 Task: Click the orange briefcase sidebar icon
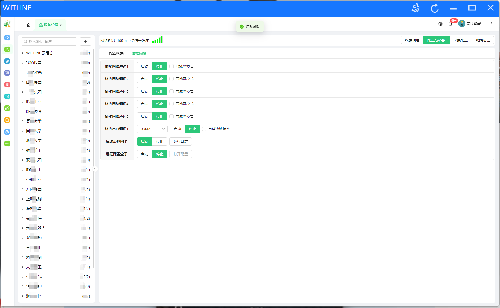pyautogui.click(x=7, y=120)
